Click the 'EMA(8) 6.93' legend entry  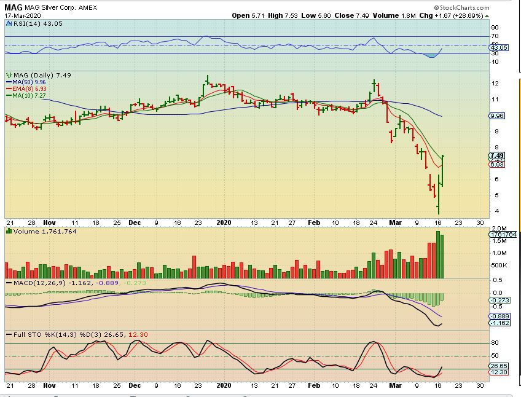click(29, 88)
